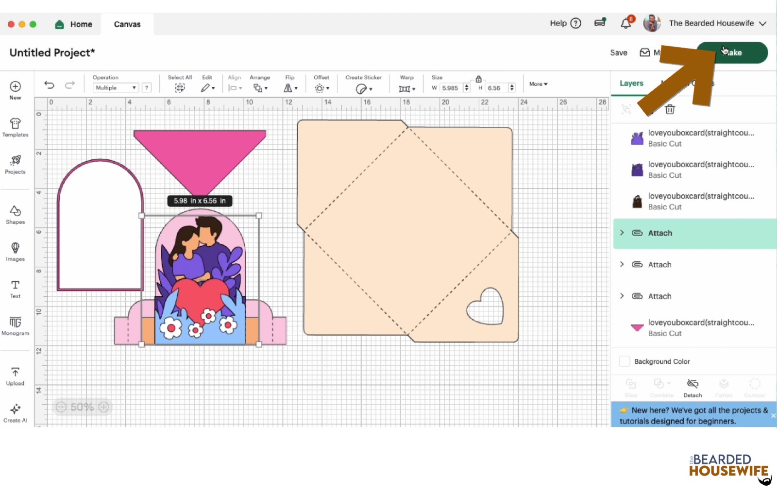This screenshot has height=494, width=777.
Task: Expand the highlighted Attach group
Action: coord(622,233)
